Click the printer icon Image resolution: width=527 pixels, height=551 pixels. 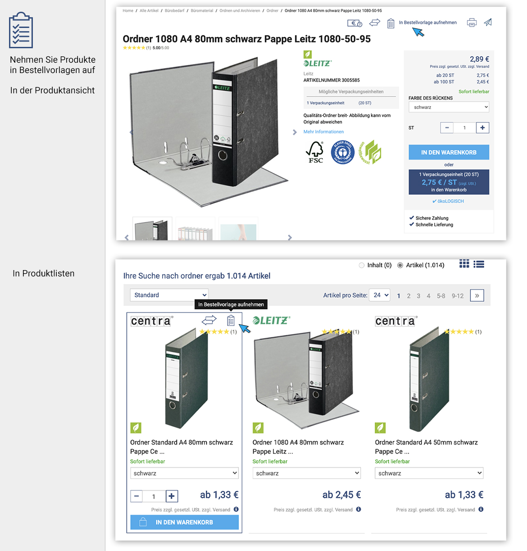472,23
